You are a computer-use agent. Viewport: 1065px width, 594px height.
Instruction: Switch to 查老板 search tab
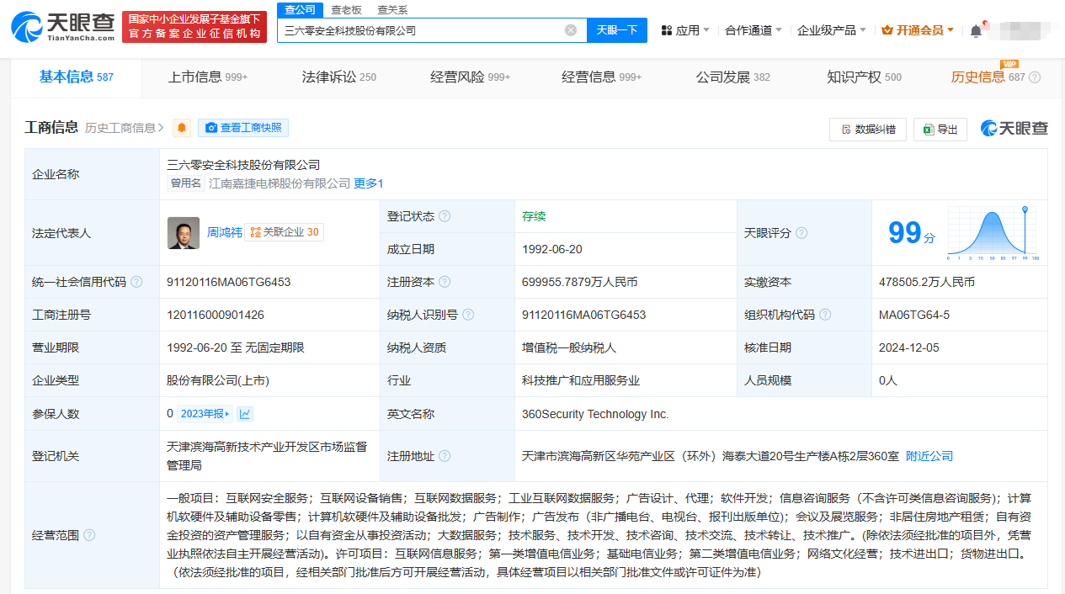click(x=346, y=9)
